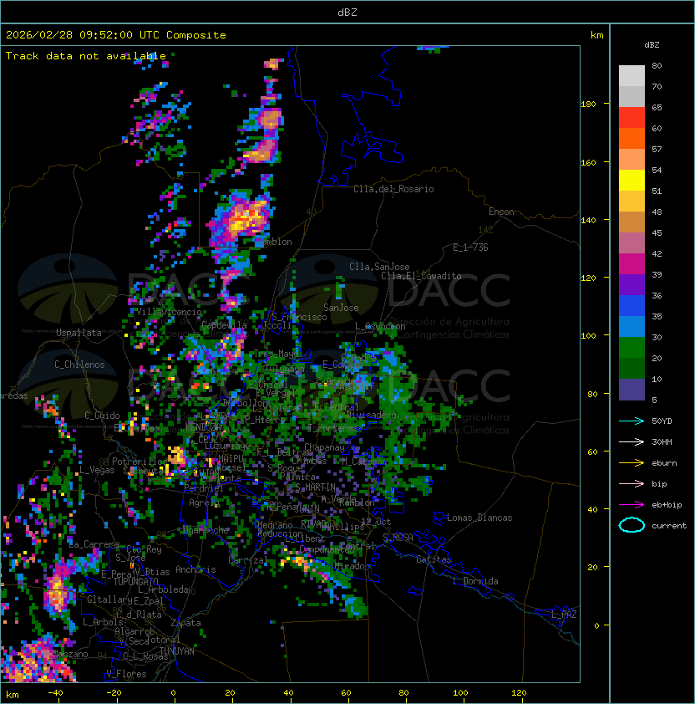
Task: Click the L_Dormida location label
Action: 474,581
